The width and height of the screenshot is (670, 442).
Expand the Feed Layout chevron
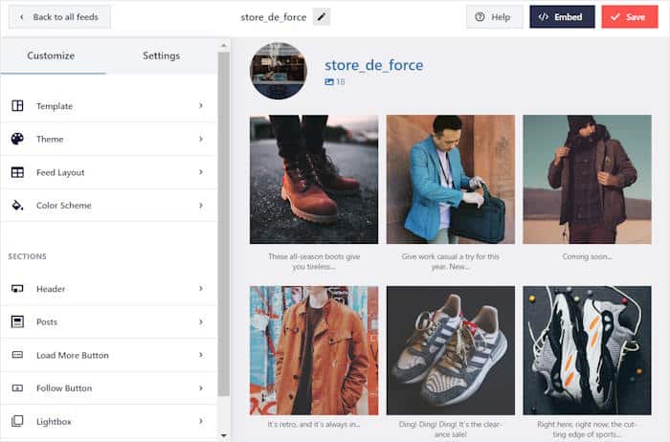201,172
